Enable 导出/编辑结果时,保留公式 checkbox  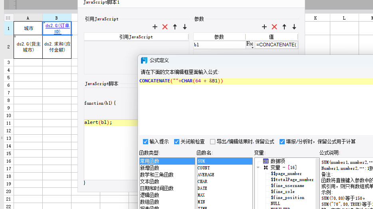click(213, 142)
